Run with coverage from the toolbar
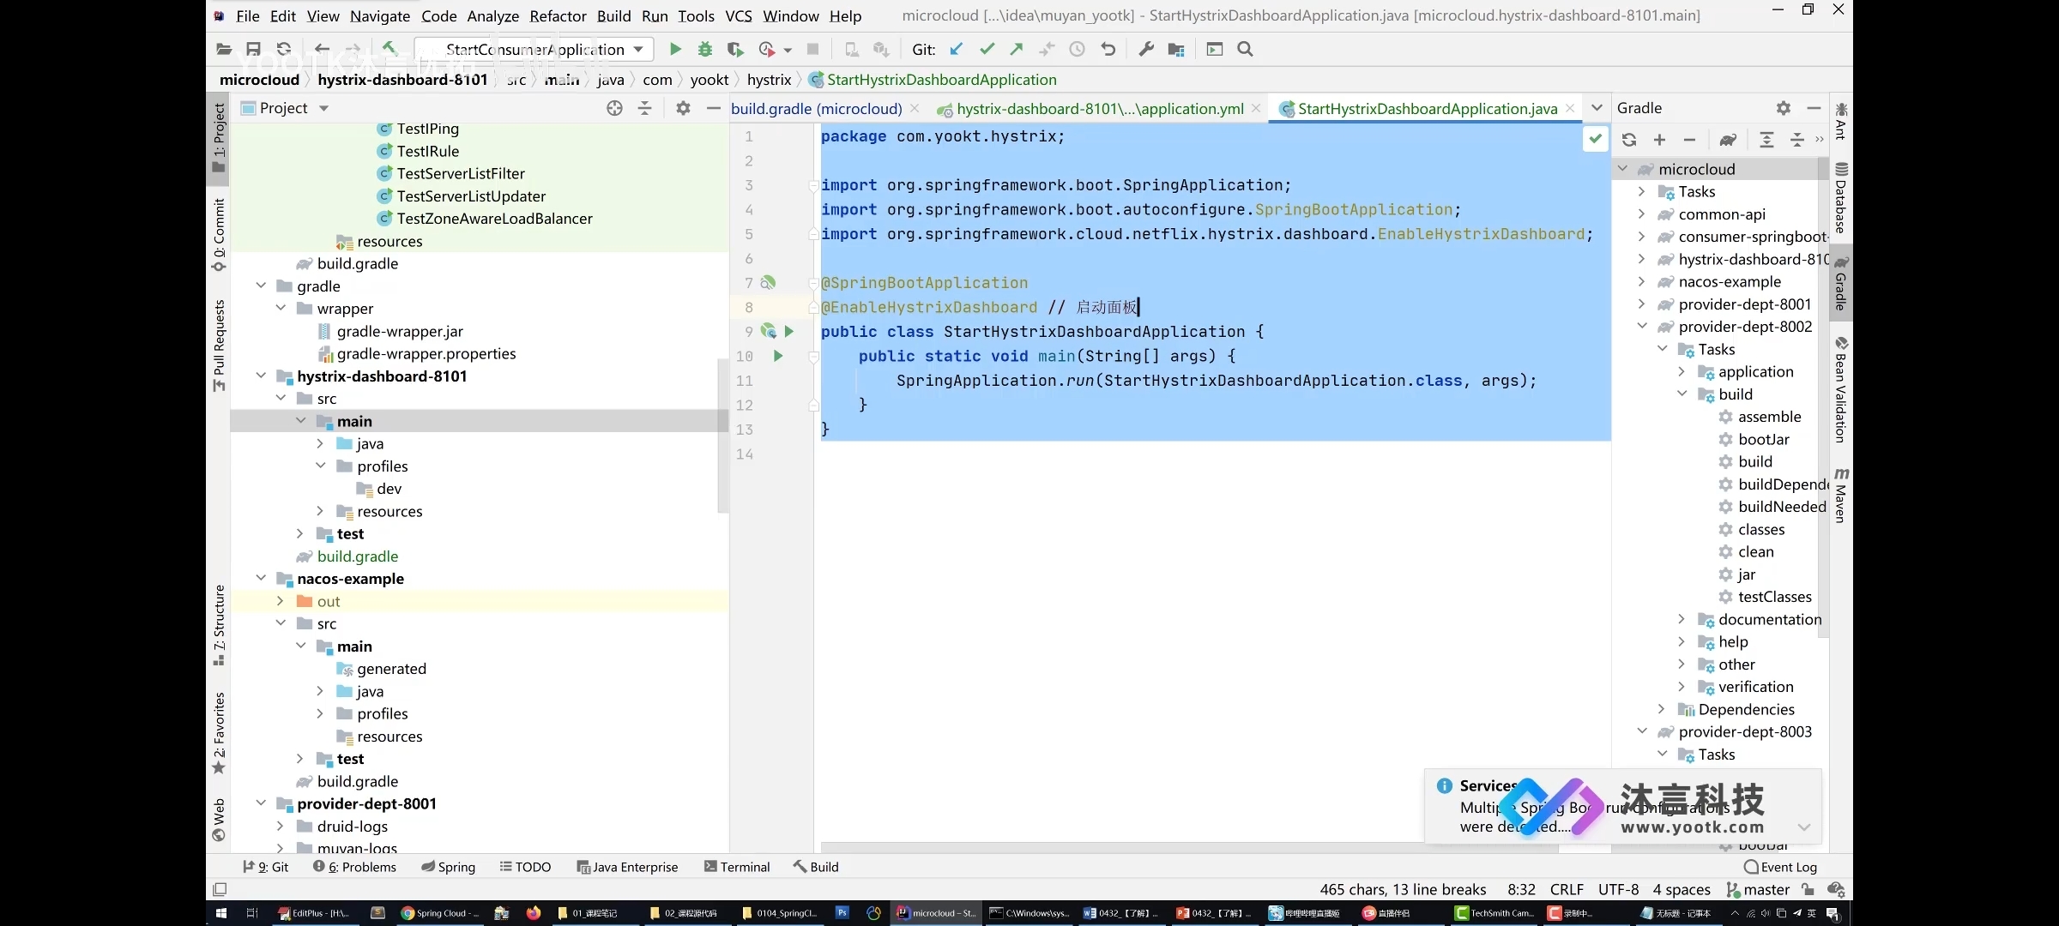This screenshot has width=2059, height=926. pos(734,49)
